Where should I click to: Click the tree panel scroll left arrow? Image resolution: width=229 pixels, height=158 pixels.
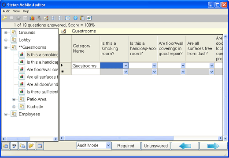tap(4, 139)
